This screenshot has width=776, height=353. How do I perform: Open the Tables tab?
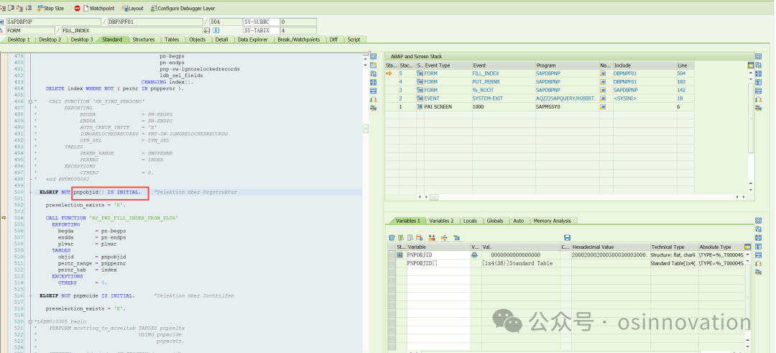click(x=172, y=40)
